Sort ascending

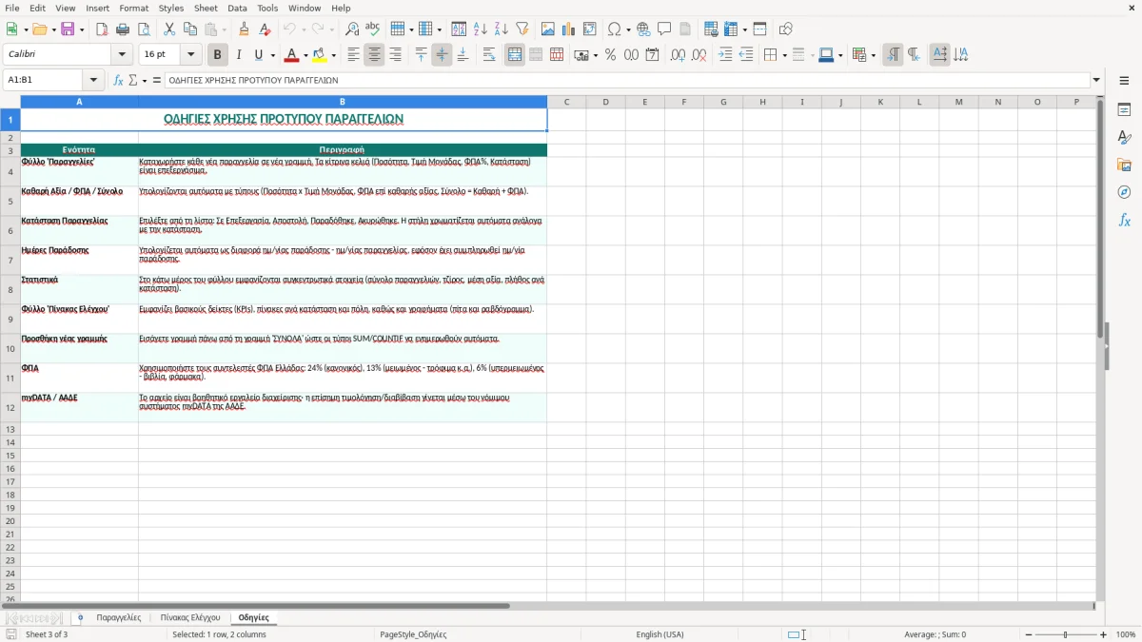[481, 29]
